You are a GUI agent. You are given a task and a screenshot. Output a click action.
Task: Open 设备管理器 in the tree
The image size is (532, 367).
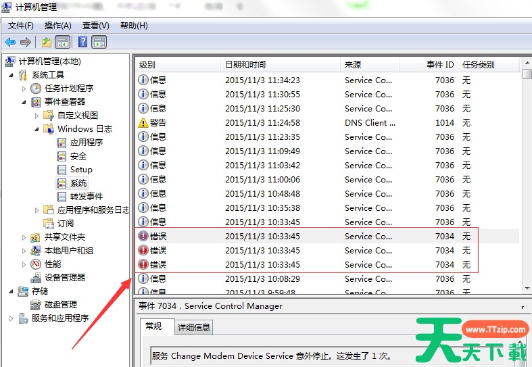point(64,277)
